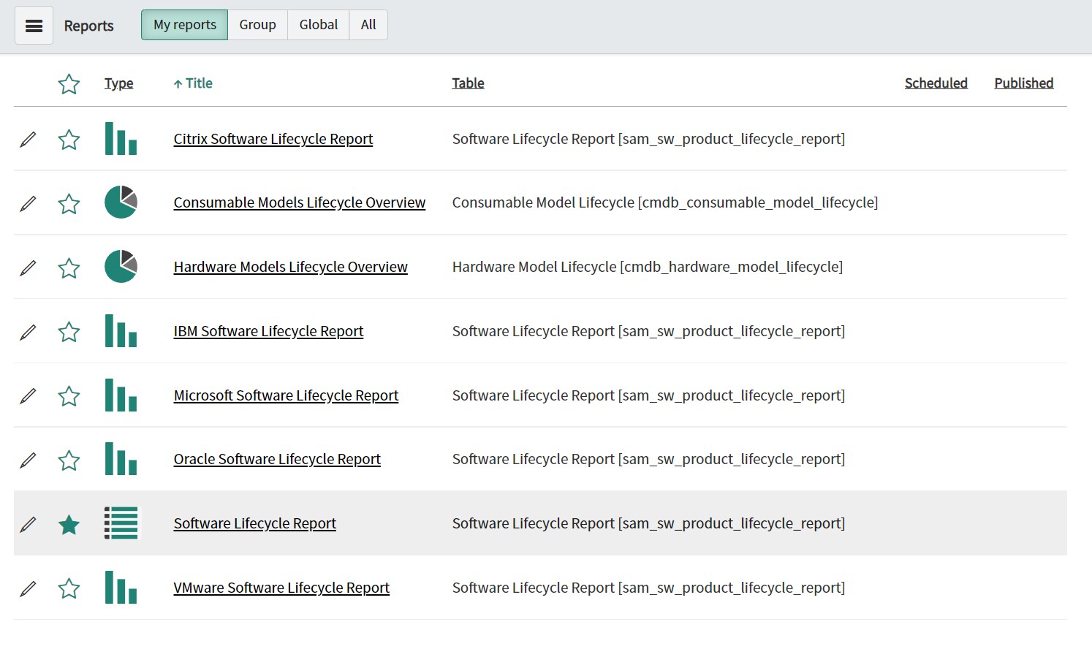This screenshot has width=1092, height=660.
Task: Click pie chart icon for Hardware Models
Action: tap(121, 267)
